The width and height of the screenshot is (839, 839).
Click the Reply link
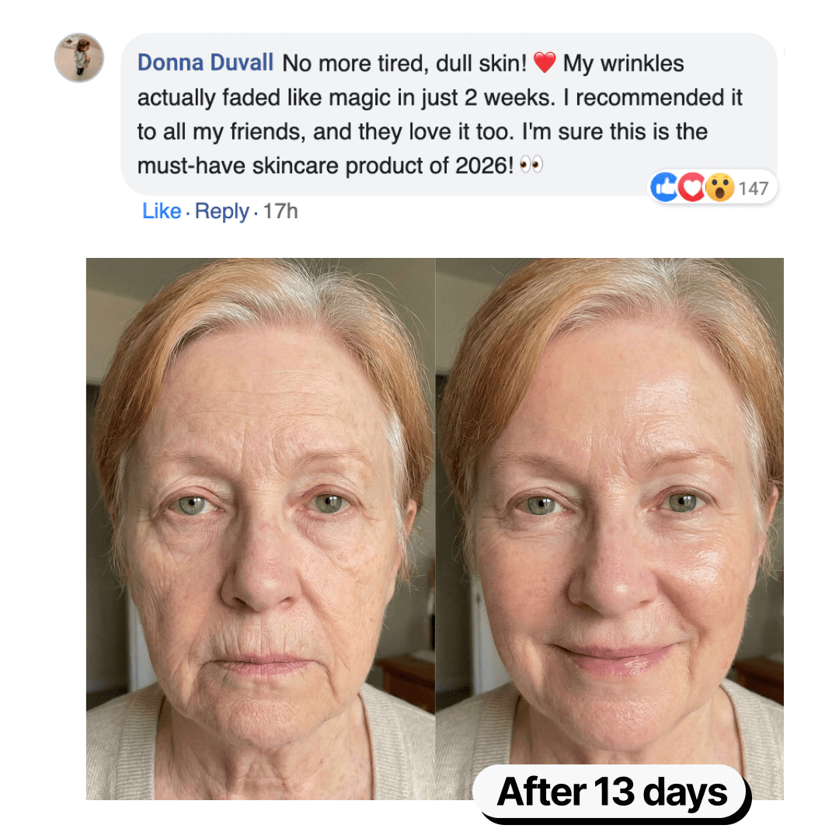222,211
